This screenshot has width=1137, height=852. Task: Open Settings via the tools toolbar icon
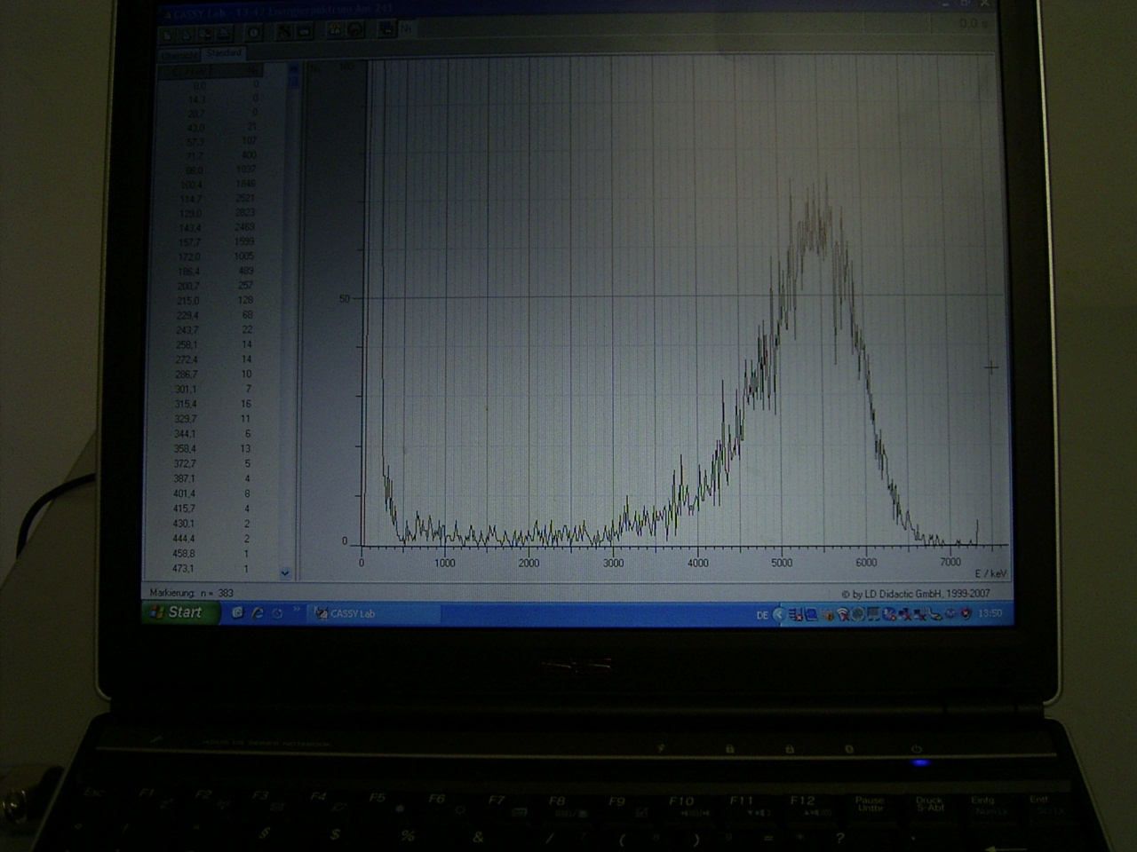coord(284,32)
